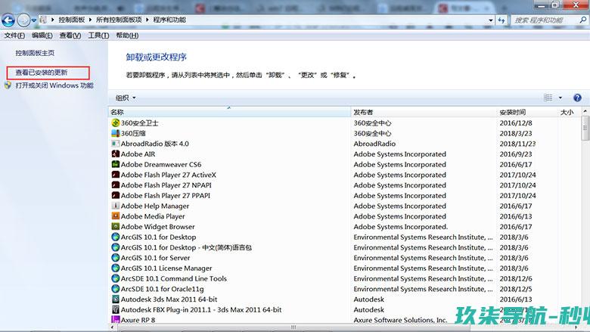Select the Adobe Help Manager icon

(116, 206)
